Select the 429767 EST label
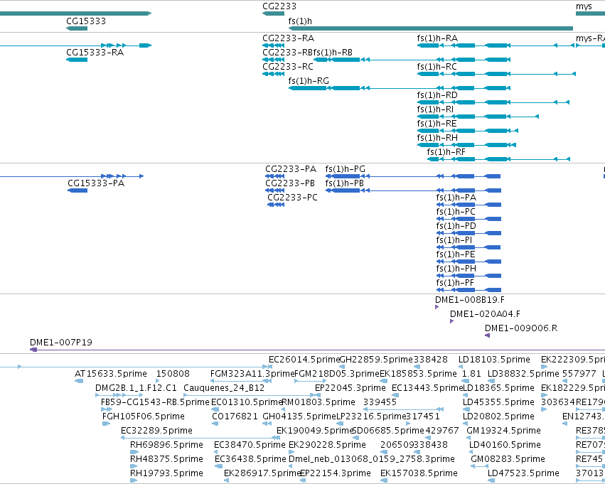605x484 pixels. 441,431
